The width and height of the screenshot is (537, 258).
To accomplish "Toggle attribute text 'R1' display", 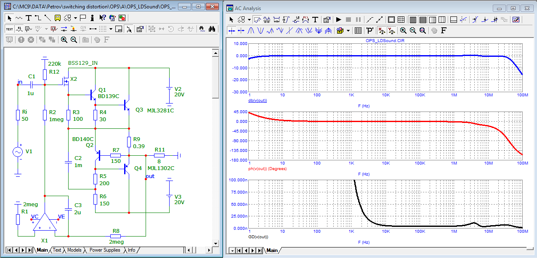I will point(19,29).
